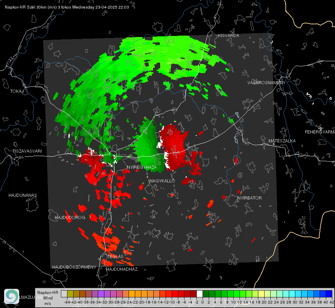Select the MÁTÉSZALKA town label
Screen dimensions: 335x308
tap(282, 141)
